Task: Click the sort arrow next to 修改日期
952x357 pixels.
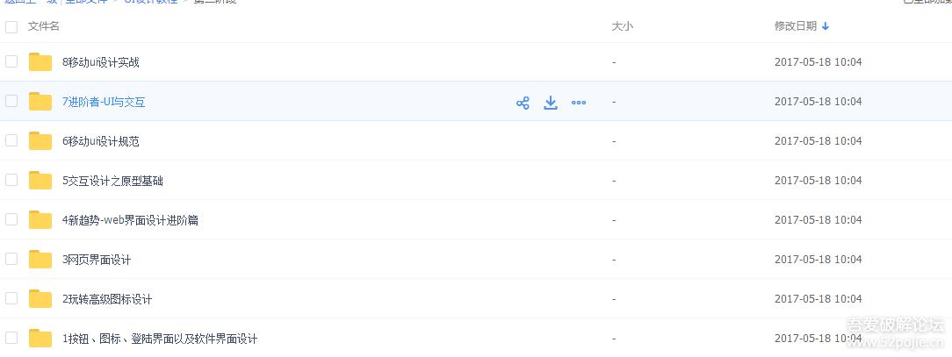Action: pyautogui.click(x=826, y=26)
